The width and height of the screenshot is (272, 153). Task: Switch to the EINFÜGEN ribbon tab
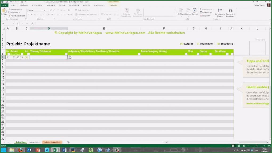(24, 5)
